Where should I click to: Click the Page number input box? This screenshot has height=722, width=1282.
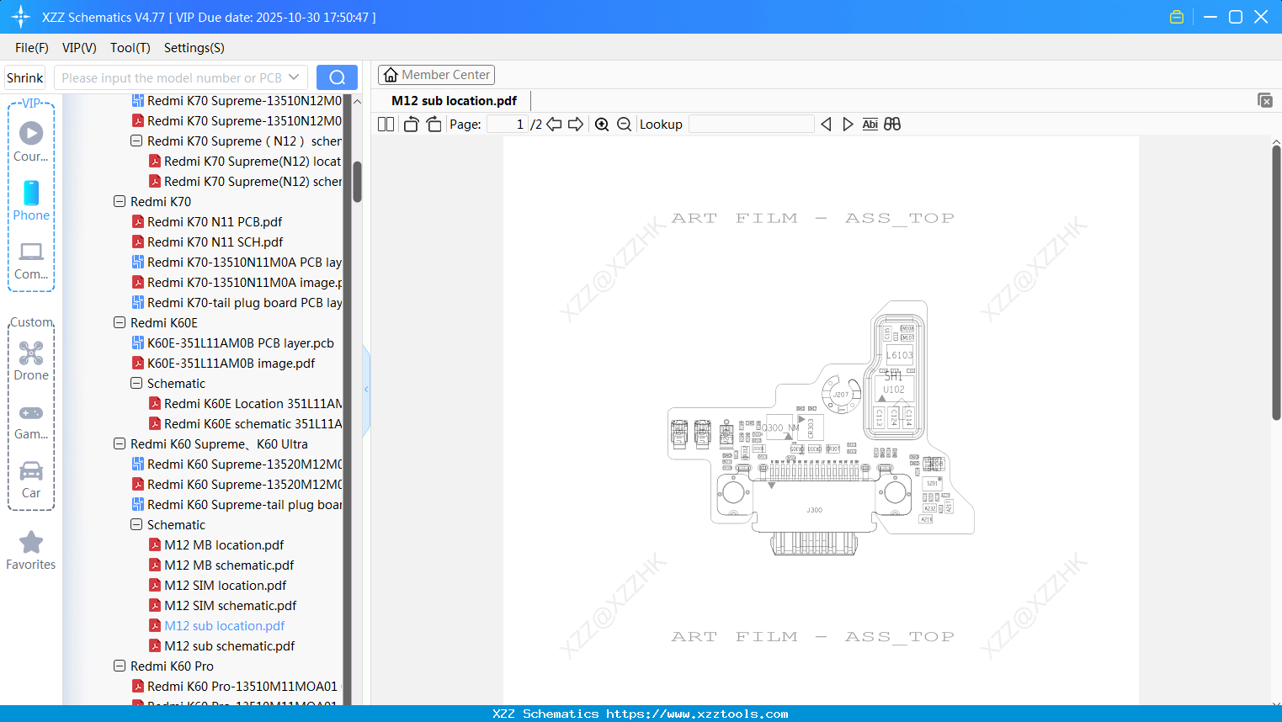508,125
